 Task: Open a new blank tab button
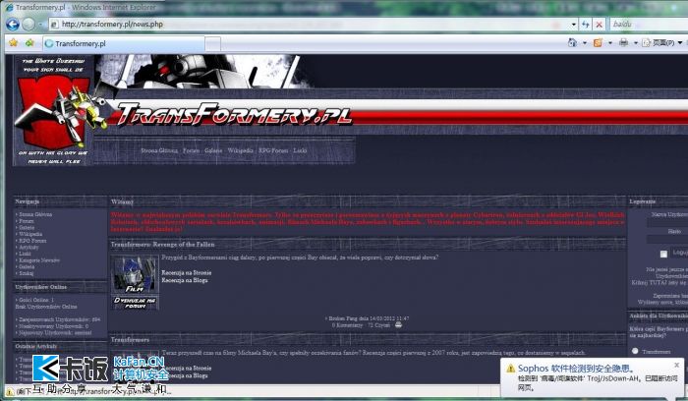pos(213,44)
